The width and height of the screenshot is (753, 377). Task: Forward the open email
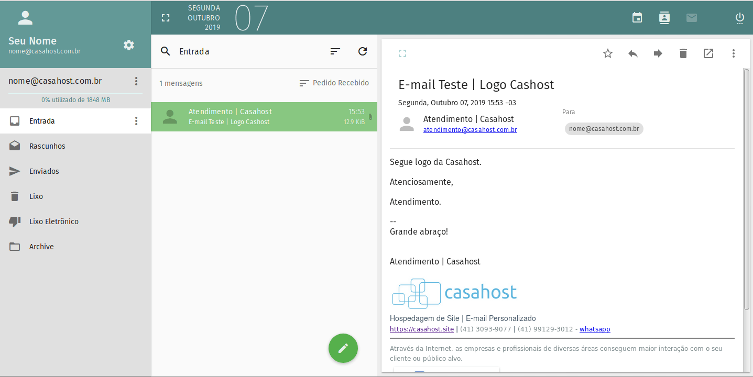658,53
